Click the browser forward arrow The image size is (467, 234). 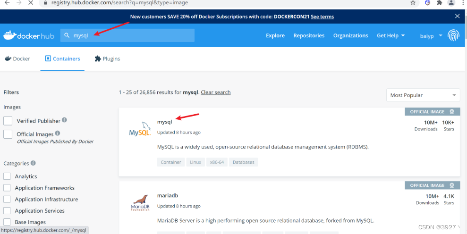pyautogui.click(x=19, y=3)
